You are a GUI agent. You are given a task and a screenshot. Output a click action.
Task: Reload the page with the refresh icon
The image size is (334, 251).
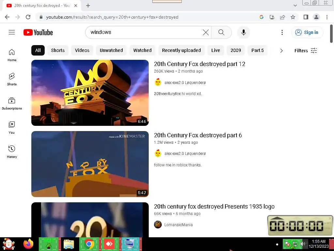pyautogui.click(x=28, y=17)
